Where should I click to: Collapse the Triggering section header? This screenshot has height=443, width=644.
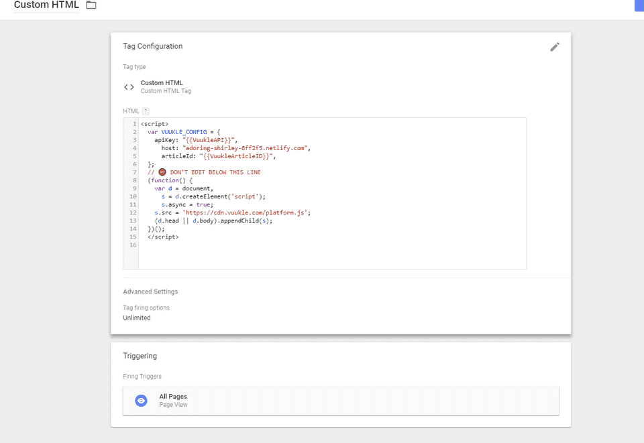click(x=139, y=356)
